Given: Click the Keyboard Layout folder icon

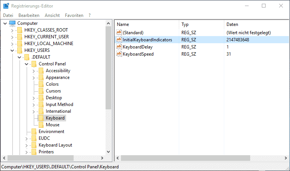Looking at the screenshot, I should (34, 145).
